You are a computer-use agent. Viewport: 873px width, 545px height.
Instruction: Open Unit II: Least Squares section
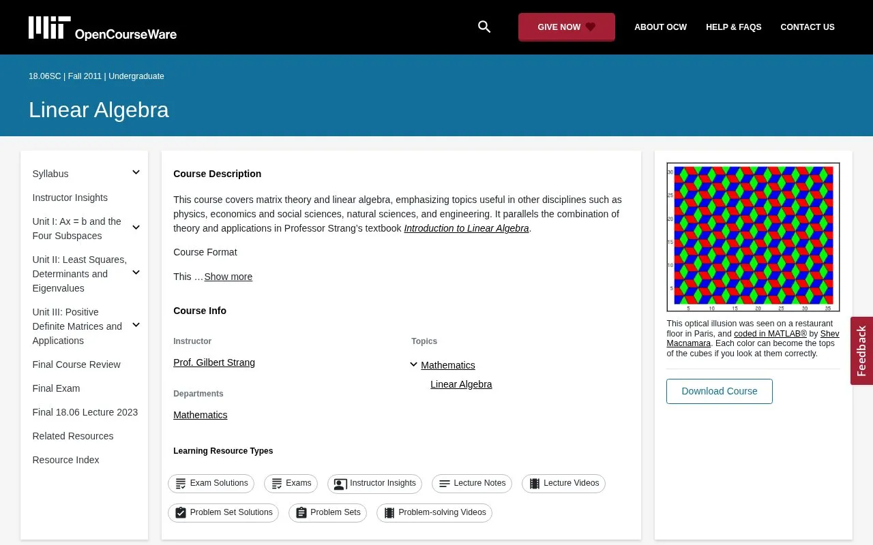(79, 274)
